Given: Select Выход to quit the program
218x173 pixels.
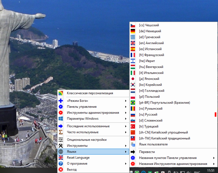Looking at the screenshot, I should (x=93, y=170).
